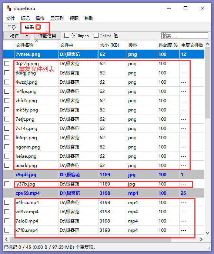Mark the checkbox for ngonm.png
This screenshot has height=254, width=214.
[7, 147]
